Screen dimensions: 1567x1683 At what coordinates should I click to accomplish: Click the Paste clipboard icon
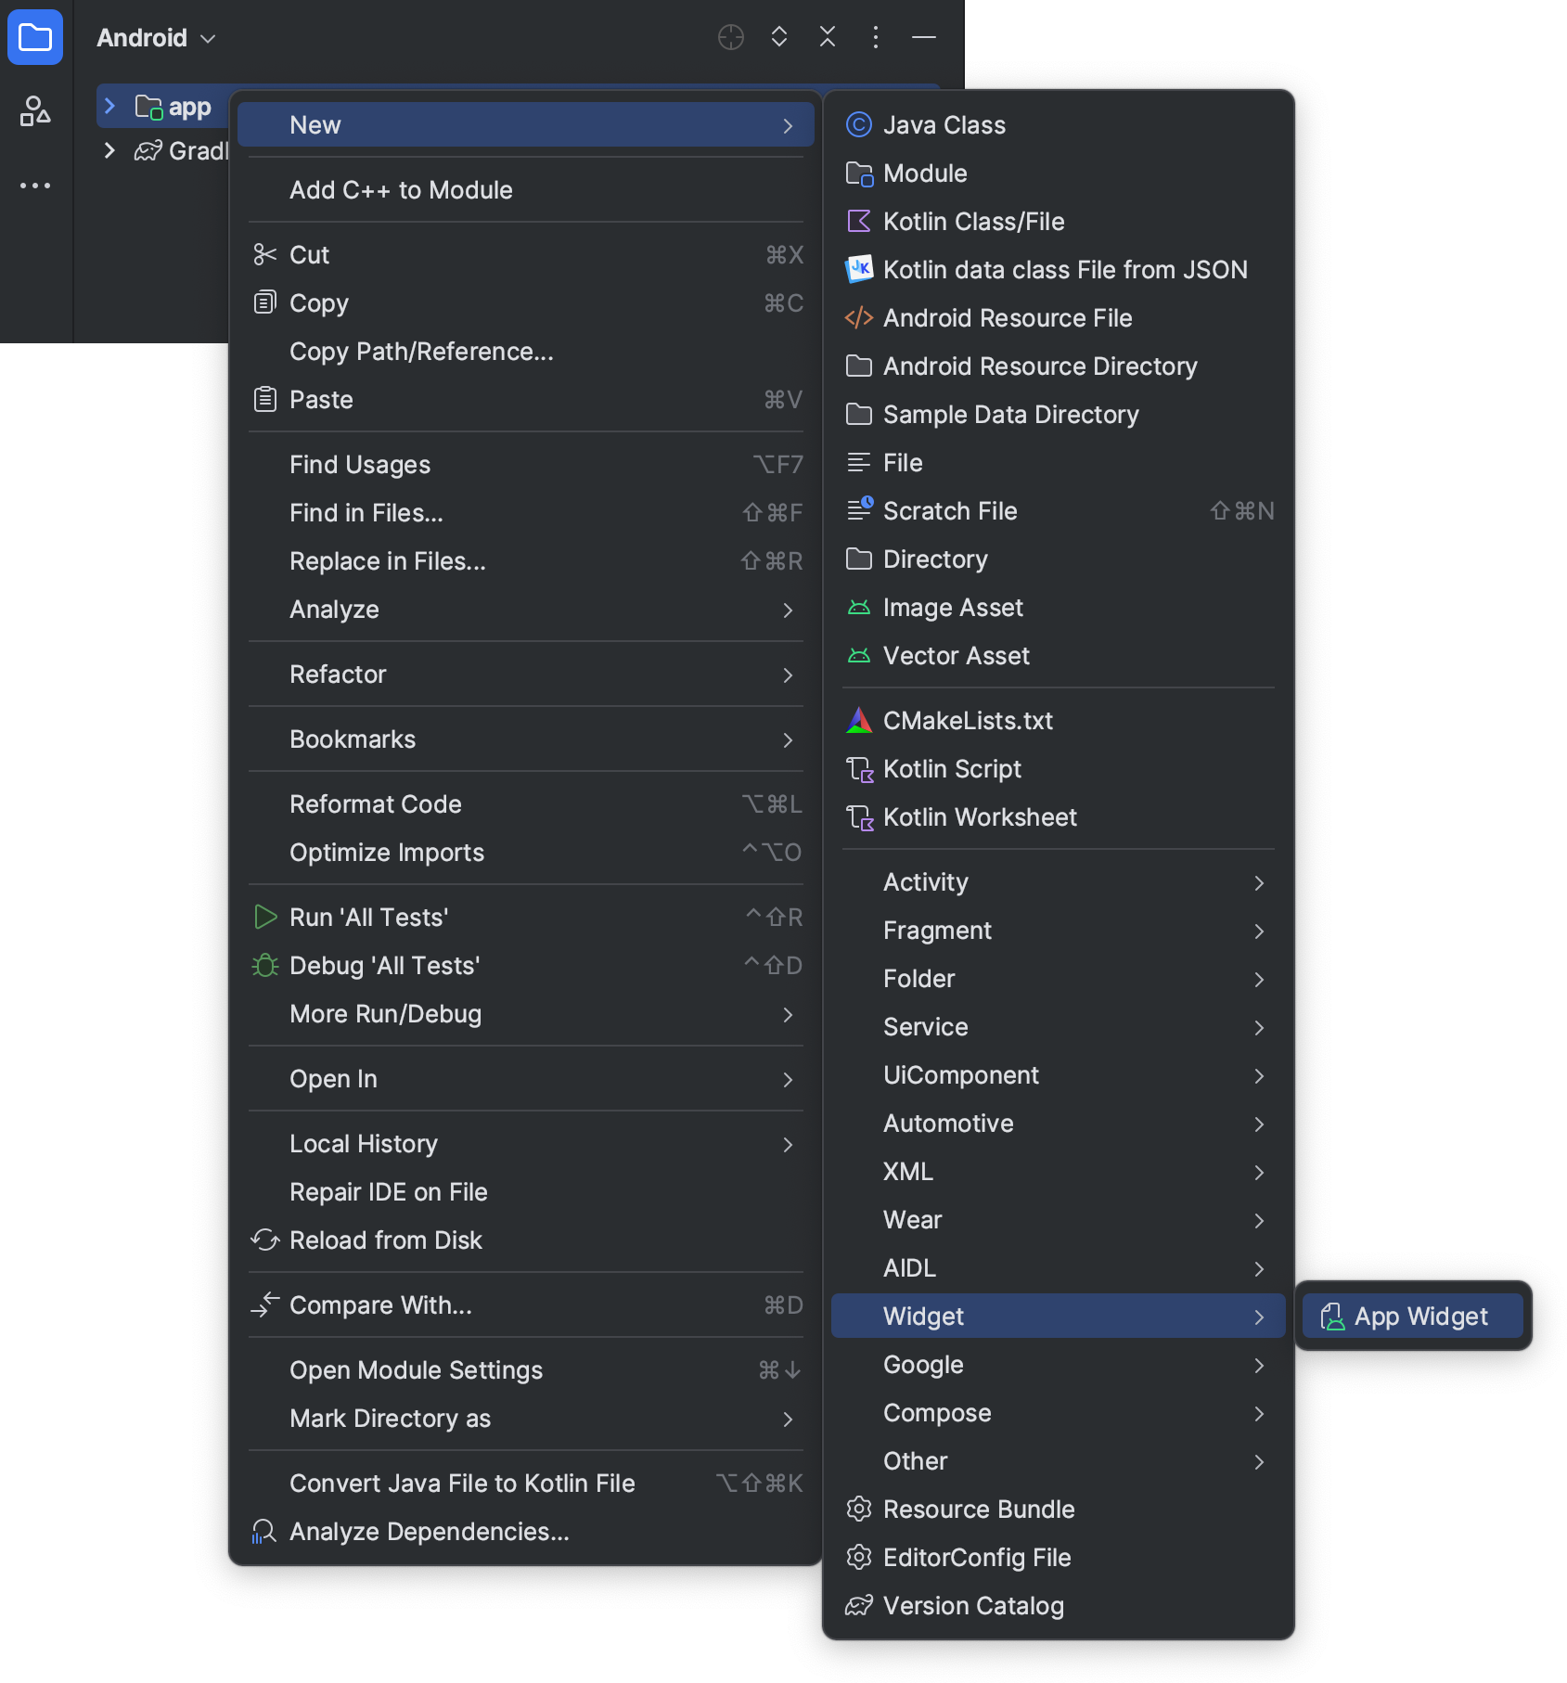(265, 399)
